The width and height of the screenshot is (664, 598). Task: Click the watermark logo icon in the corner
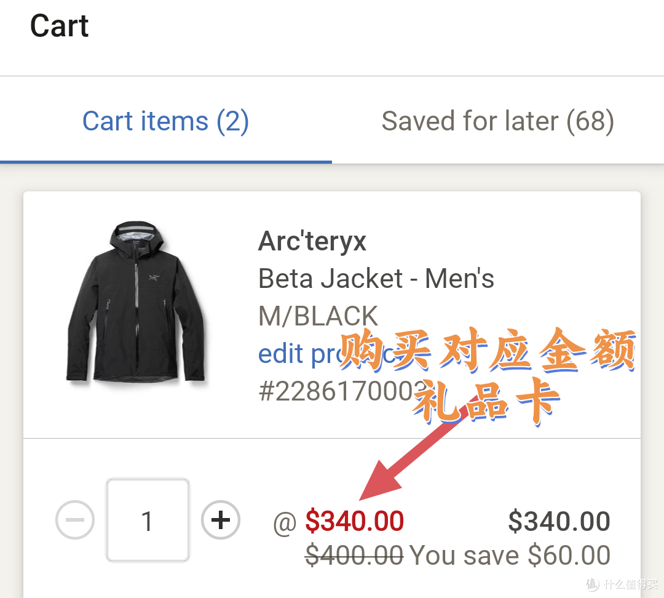(x=593, y=584)
